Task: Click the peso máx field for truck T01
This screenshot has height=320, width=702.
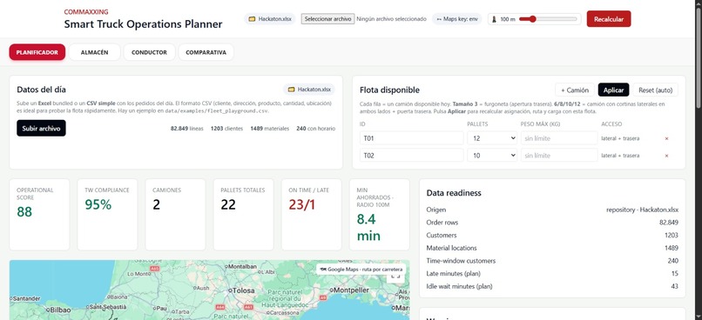Action: point(559,138)
